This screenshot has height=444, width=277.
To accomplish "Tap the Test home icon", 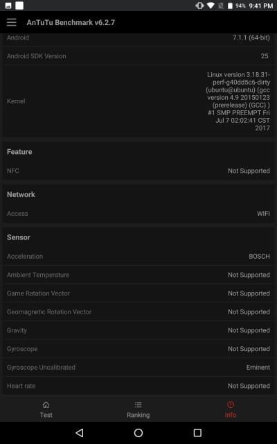I will point(46,404).
